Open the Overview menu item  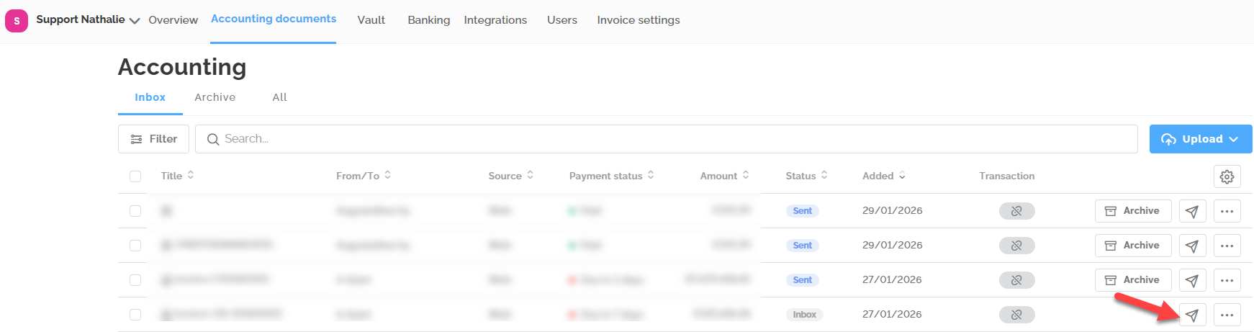tap(173, 20)
